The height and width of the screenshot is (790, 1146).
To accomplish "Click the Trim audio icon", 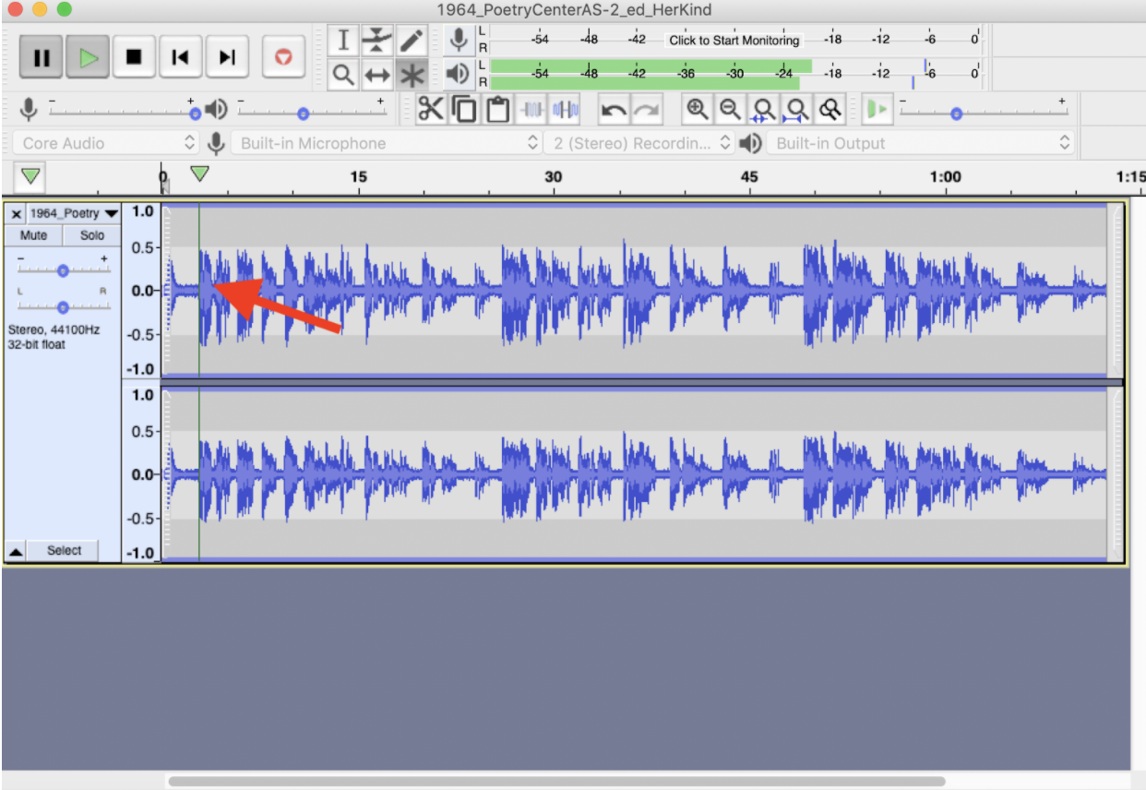I will pos(531,110).
